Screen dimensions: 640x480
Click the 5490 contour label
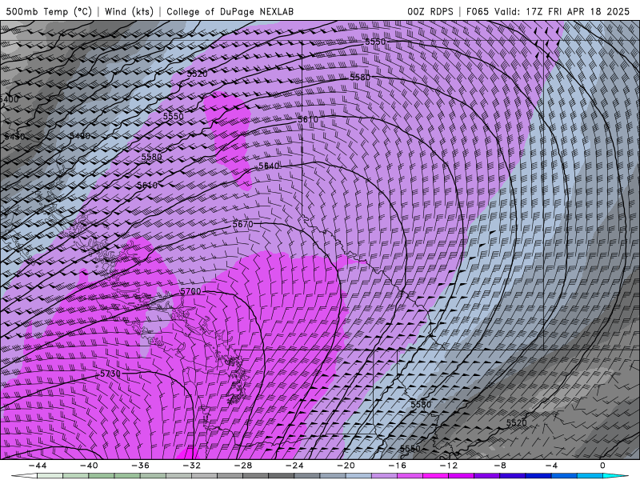click(x=79, y=136)
